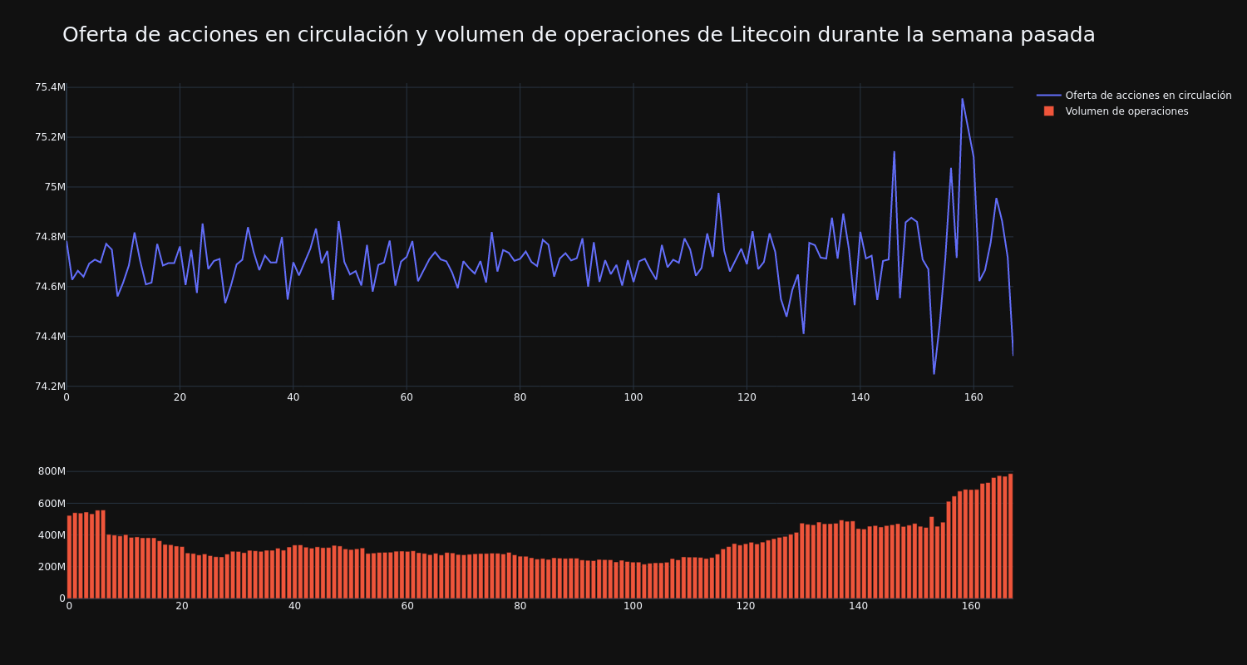Click the blue line legend marker

(x=1049, y=96)
